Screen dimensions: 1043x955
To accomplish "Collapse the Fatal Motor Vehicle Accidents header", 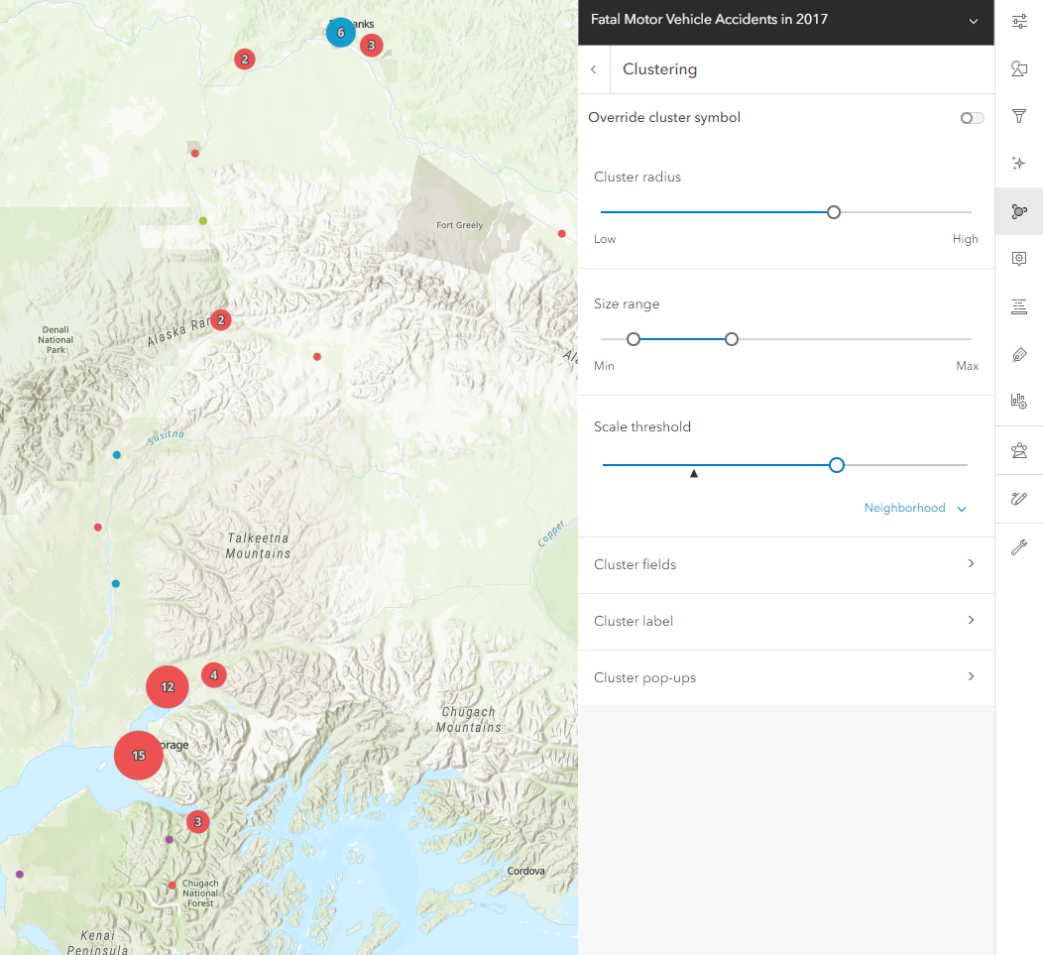I will click(973, 19).
